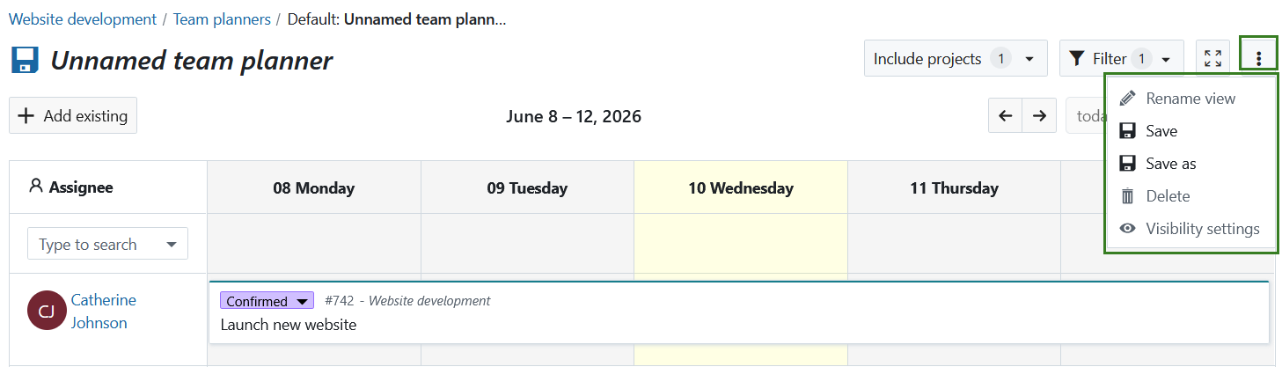Click the Launch new website work package card
This screenshot has height=389, width=1282.
click(x=739, y=312)
